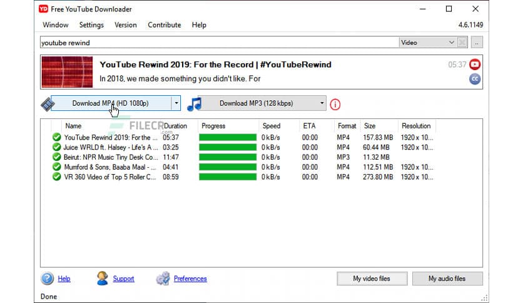
Task: Click the youtube rewind search field
Action: tap(220, 43)
